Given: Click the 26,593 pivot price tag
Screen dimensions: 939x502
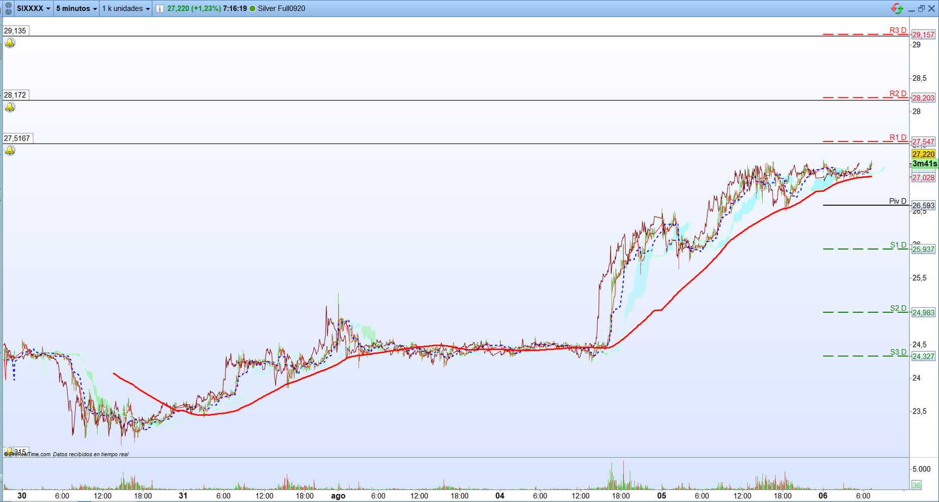Looking at the screenshot, I should click(923, 205).
